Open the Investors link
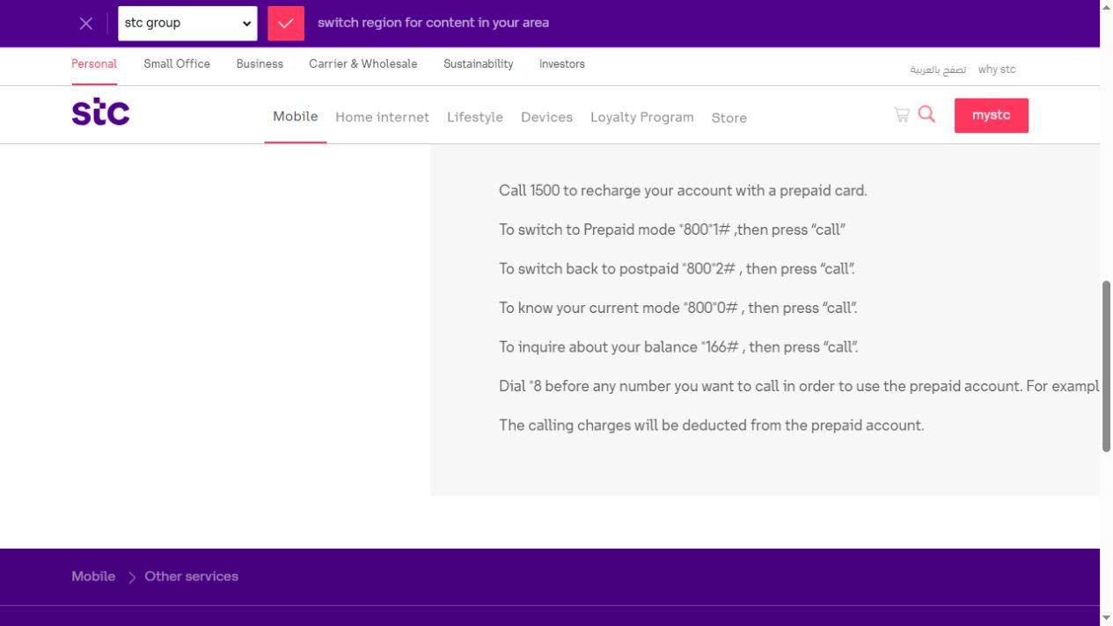 coord(562,64)
